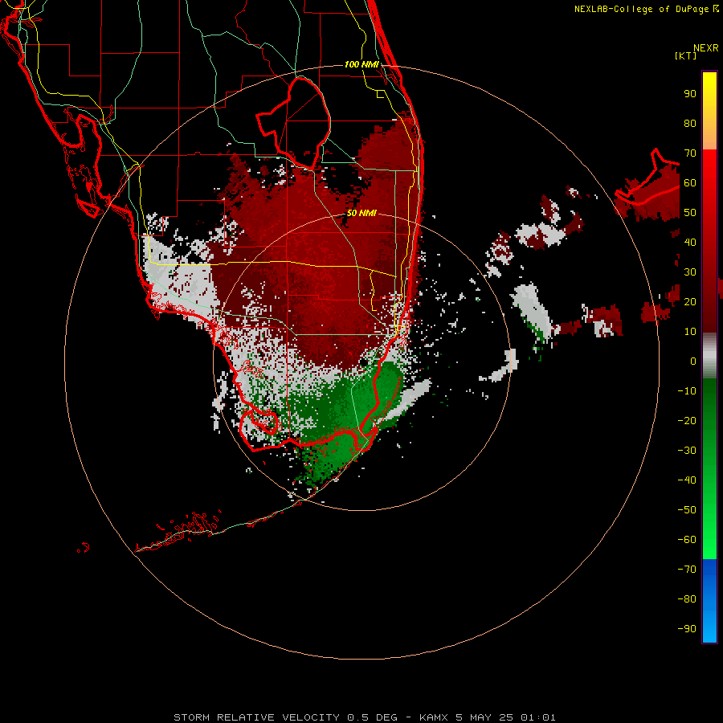Click the -40 value on the velocity scale
This screenshot has width=723, height=723.
(687, 480)
